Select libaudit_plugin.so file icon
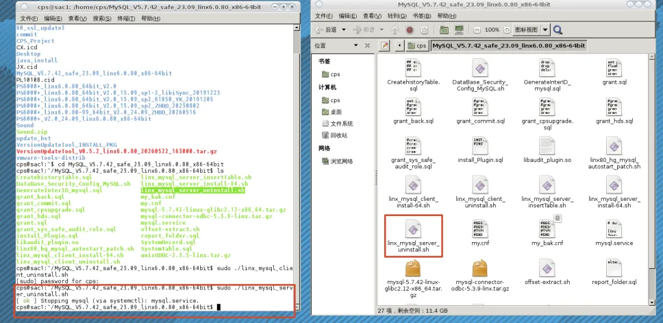This screenshot has height=323, width=663. click(547, 145)
